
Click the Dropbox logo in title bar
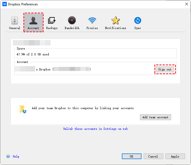tap(5, 4)
